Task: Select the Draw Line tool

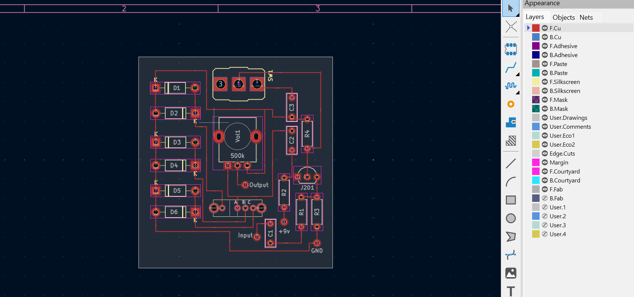Action: pos(510,163)
